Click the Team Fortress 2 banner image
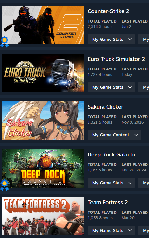 pos(43,216)
